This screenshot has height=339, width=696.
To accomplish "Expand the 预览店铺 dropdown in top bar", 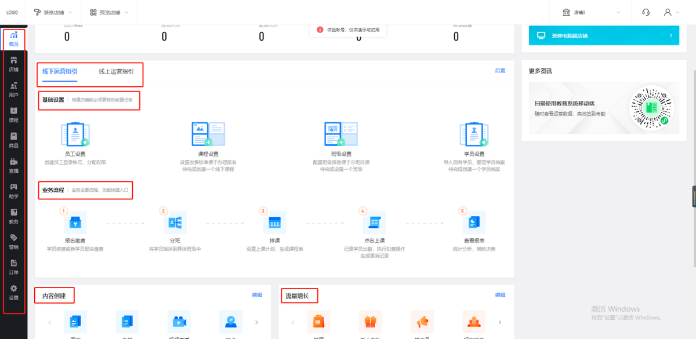I will point(109,12).
